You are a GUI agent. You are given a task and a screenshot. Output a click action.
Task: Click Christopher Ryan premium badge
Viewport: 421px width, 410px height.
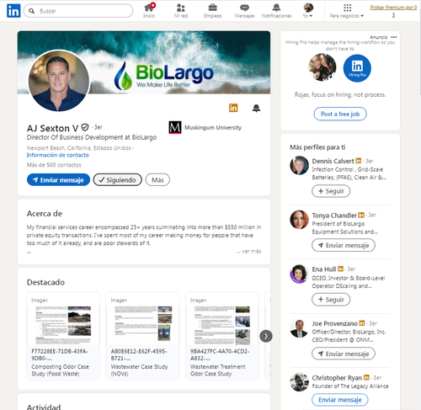click(366, 377)
